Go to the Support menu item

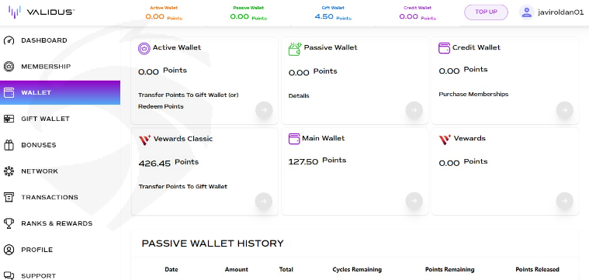click(x=60, y=275)
